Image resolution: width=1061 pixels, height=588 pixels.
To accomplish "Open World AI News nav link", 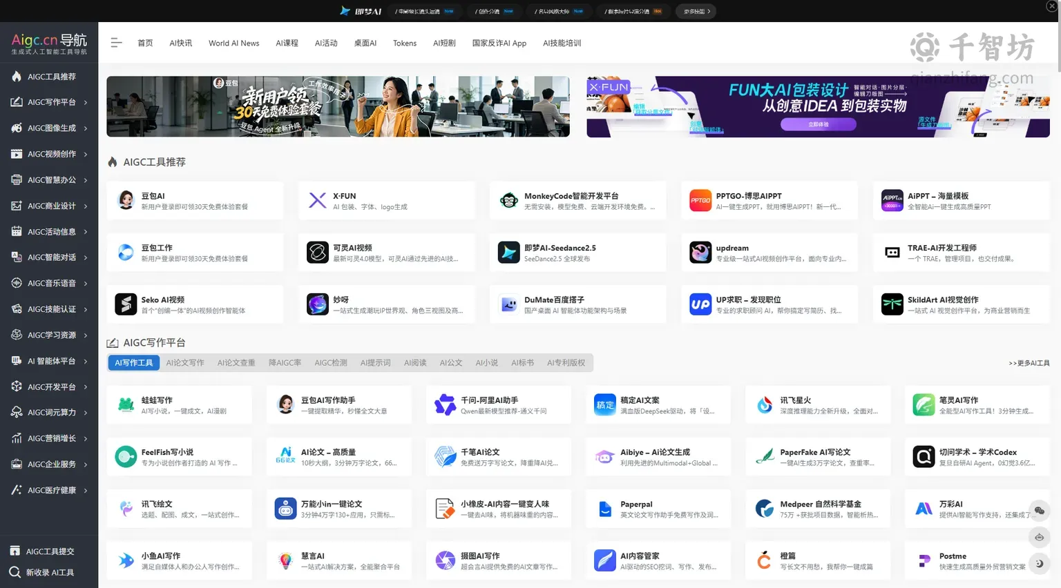I will tap(234, 43).
